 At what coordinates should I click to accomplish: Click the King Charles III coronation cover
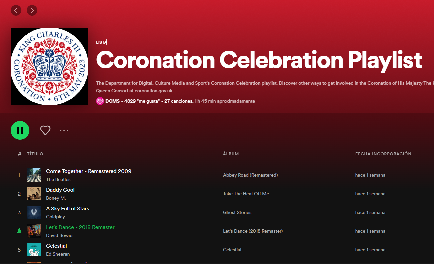(x=49, y=66)
